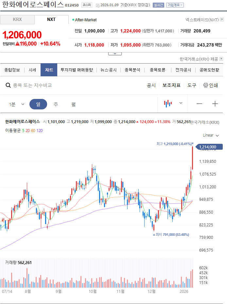The height and width of the screenshot is (304, 227).
Task: Click the 넥스트레이드(NXT) link text
Action: coord(202,20)
